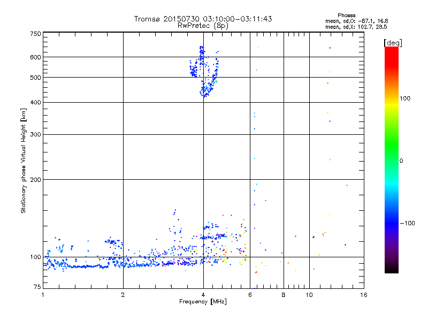The image size is (428, 321).
Task: Click the 600 height tick label
Action: (35, 57)
